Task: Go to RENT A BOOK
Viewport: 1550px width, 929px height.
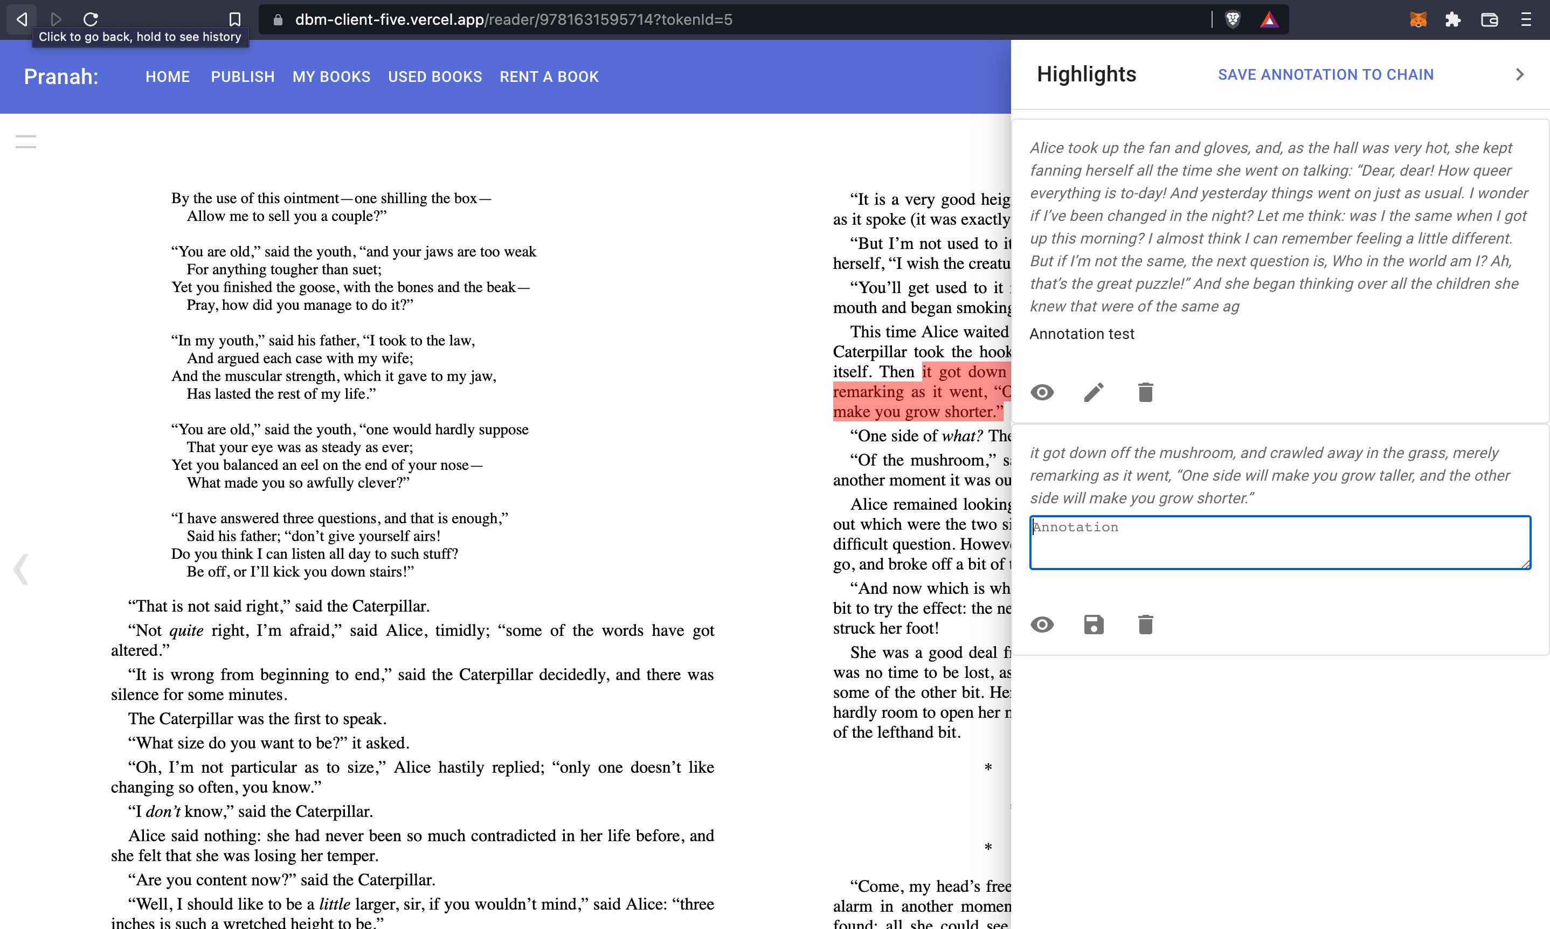Action: point(549,77)
